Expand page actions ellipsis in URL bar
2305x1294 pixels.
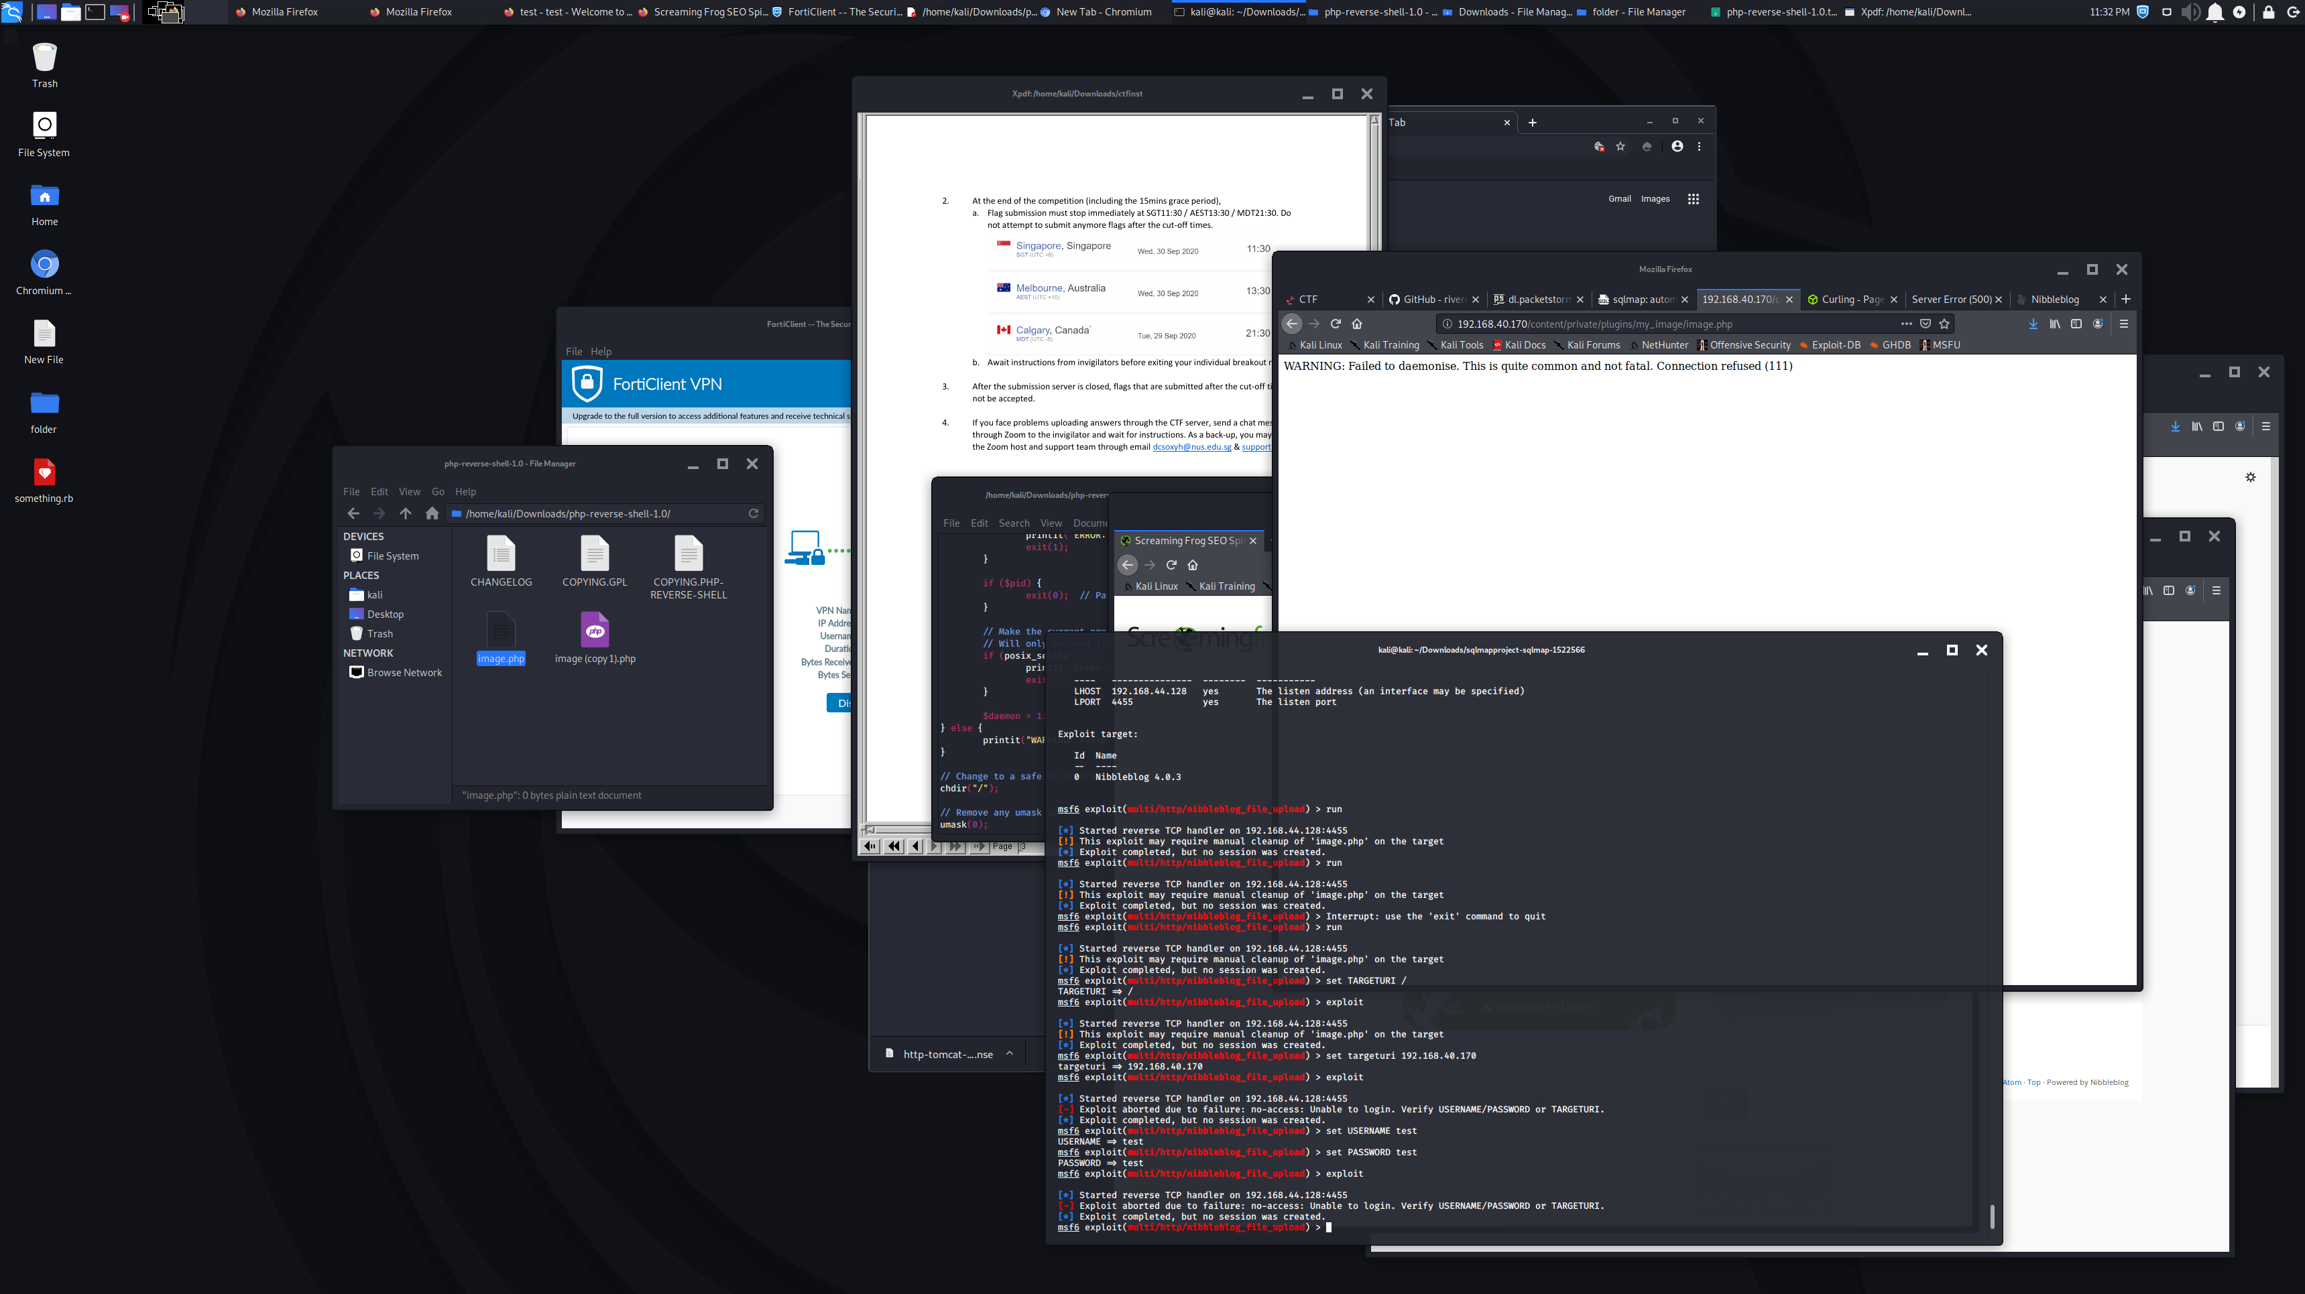(x=1906, y=324)
